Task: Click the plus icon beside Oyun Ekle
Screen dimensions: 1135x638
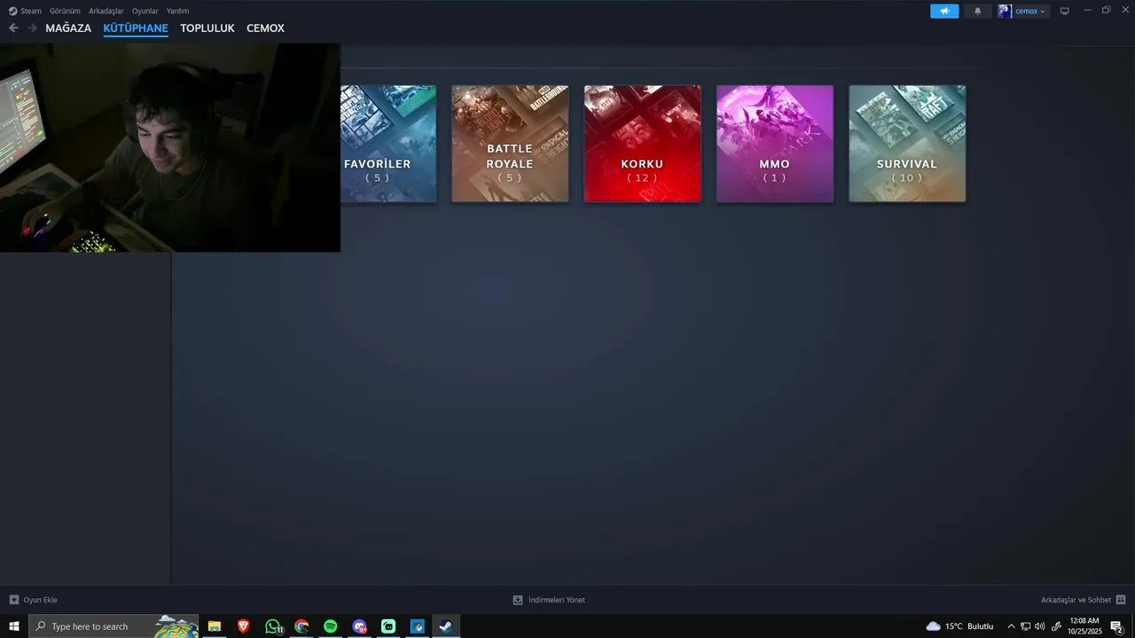Action: [x=13, y=600]
